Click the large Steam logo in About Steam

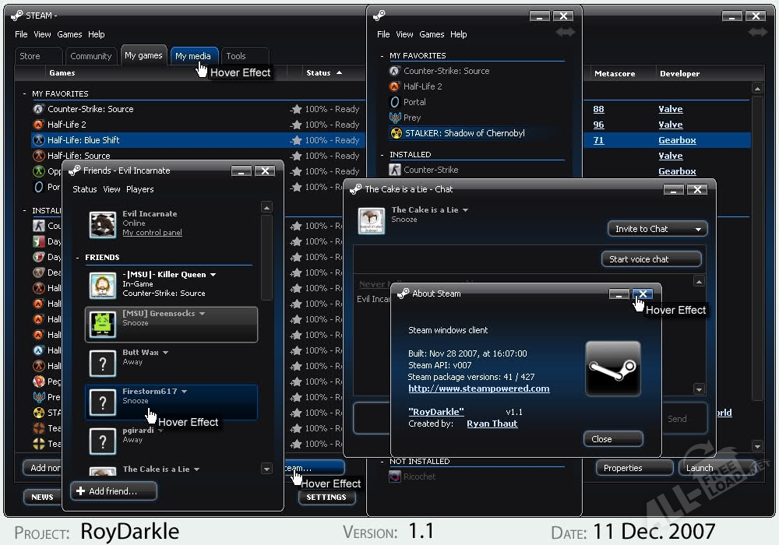(612, 368)
